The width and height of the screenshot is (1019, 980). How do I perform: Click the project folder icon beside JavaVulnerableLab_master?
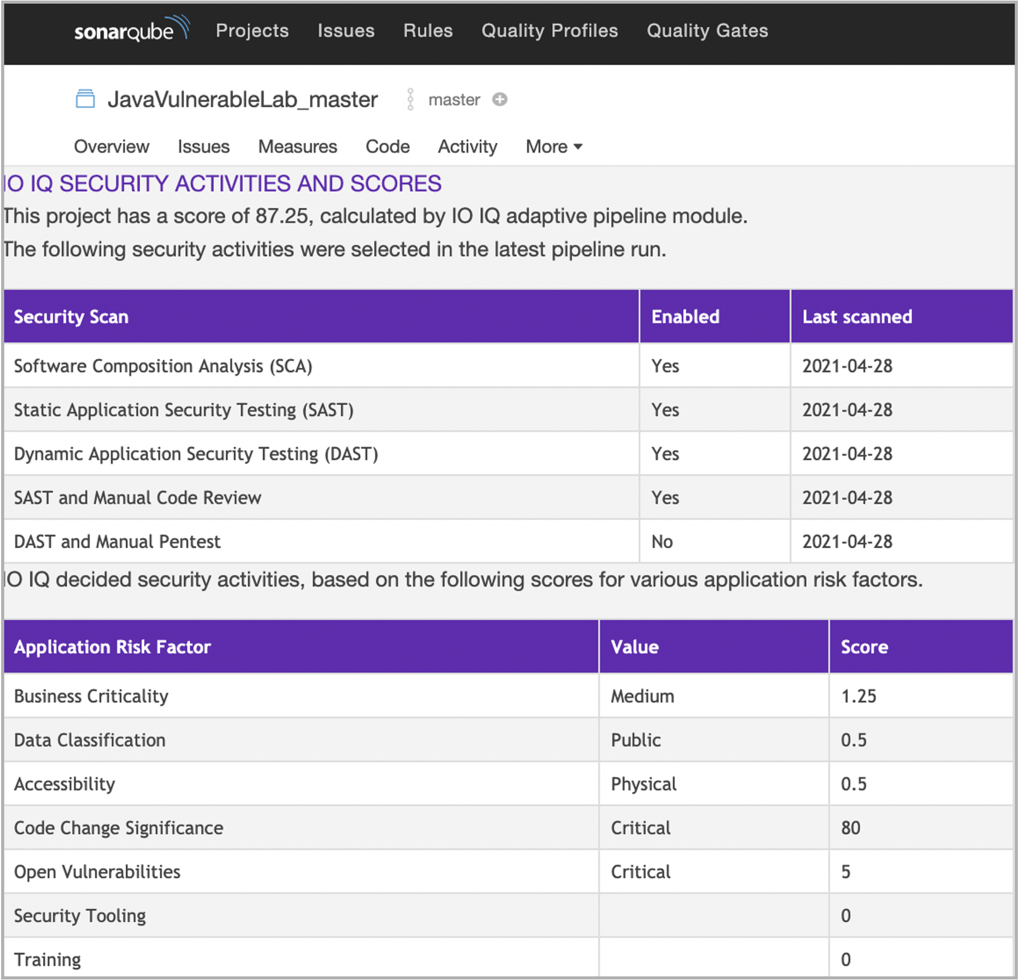(85, 99)
